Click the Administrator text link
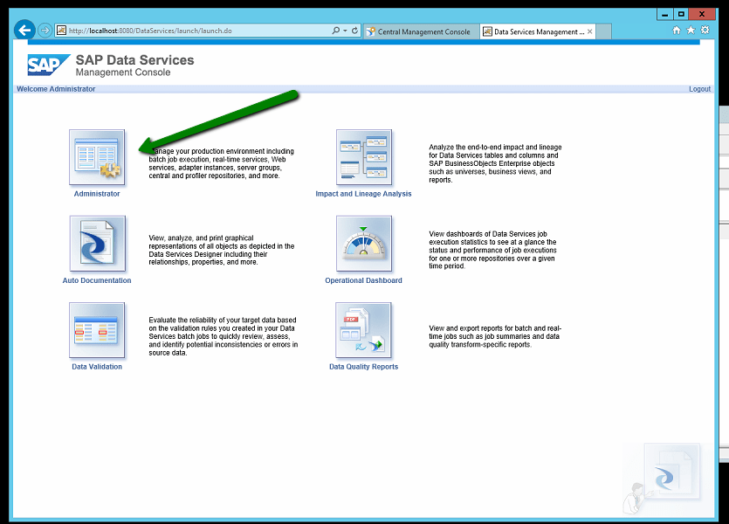This screenshot has height=524, width=729. click(x=97, y=194)
